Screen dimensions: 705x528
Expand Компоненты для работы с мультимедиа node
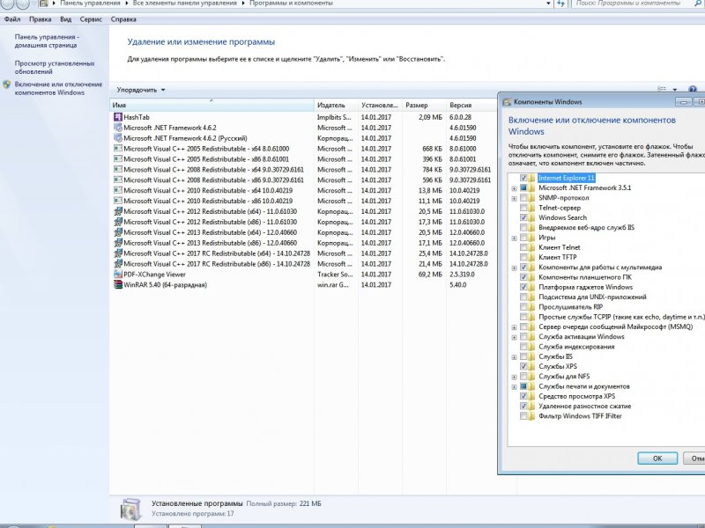click(x=515, y=268)
